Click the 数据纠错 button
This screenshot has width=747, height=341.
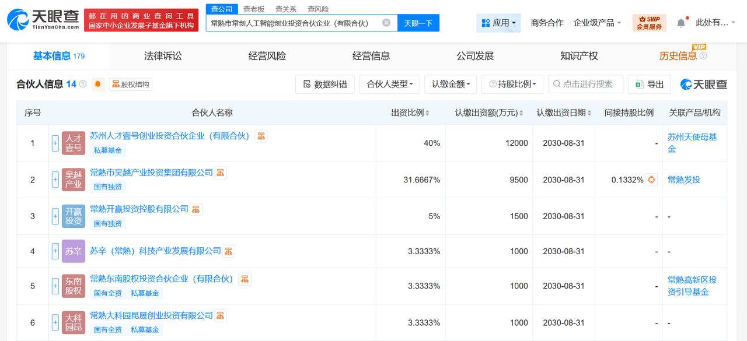coord(324,85)
